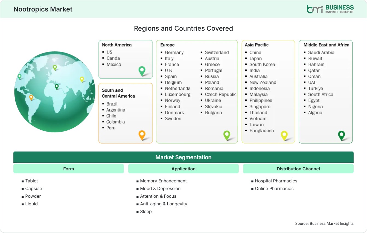This screenshot has width=367, height=233.
Task: Click 'Czech Republic' in Europe list
Action: (221, 94)
